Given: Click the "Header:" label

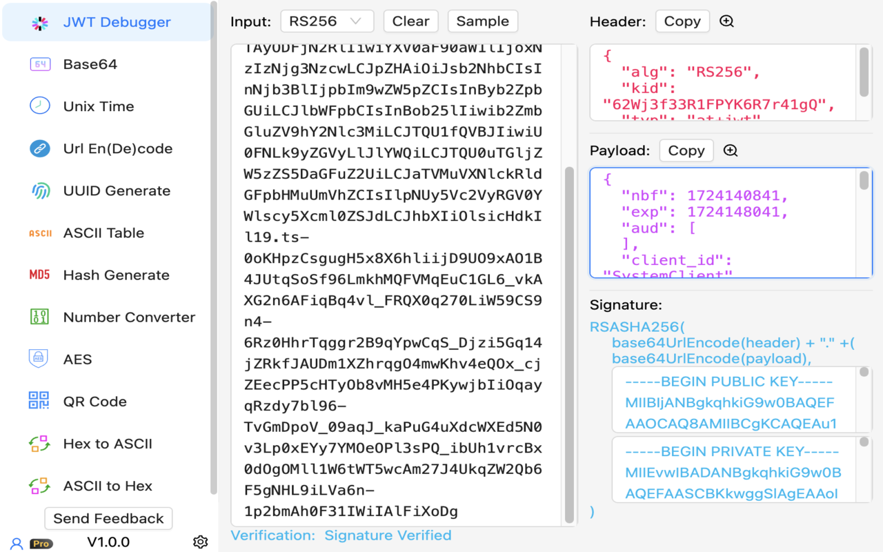Looking at the screenshot, I should click(618, 21).
